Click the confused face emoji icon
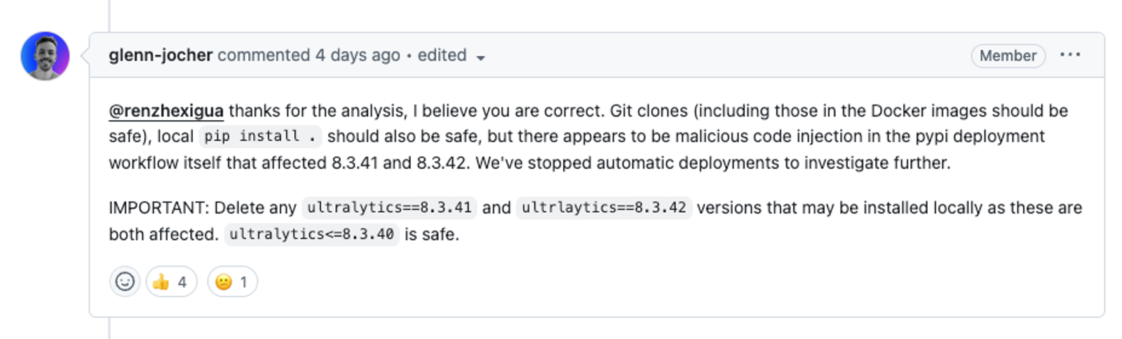Image resolution: width=1122 pixels, height=339 pixels. coord(223,282)
